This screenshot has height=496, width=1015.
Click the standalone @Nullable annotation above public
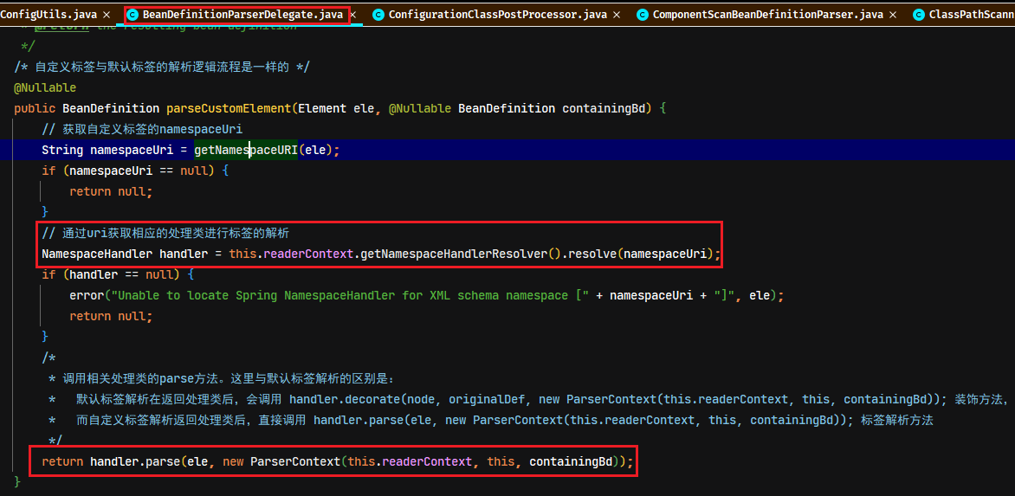pos(45,87)
